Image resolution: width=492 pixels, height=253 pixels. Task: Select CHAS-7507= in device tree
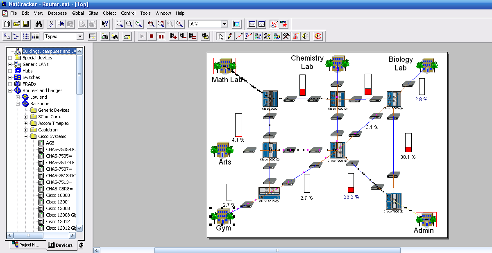(59, 169)
